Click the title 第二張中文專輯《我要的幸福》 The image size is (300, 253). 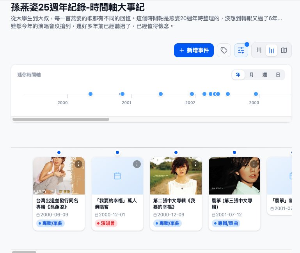tap(174, 203)
